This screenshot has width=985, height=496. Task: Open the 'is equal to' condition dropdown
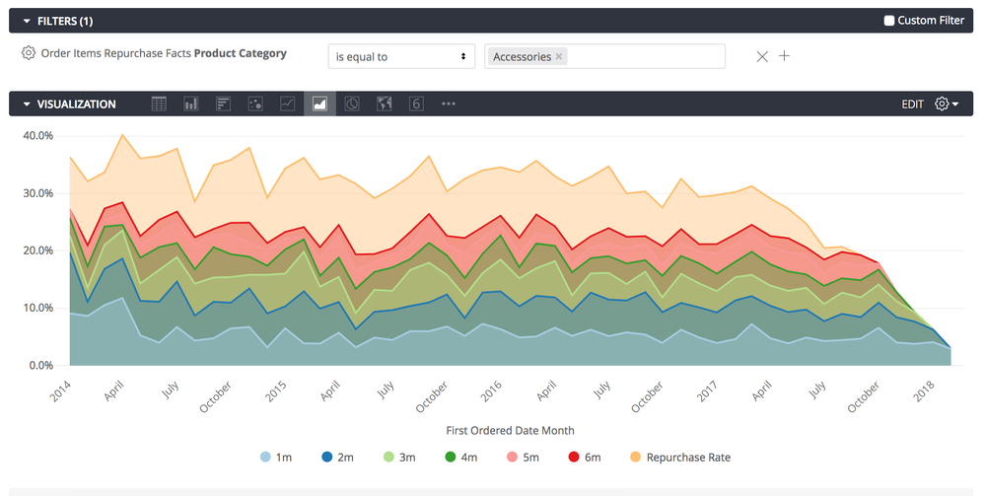tap(401, 56)
